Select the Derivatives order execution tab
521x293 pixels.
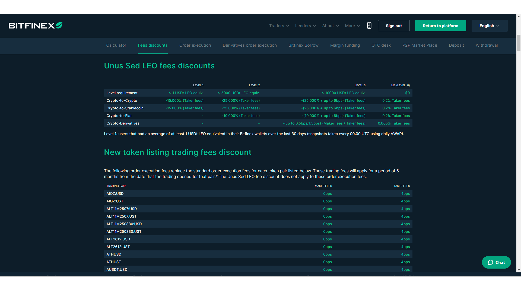click(x=249, y=45)
